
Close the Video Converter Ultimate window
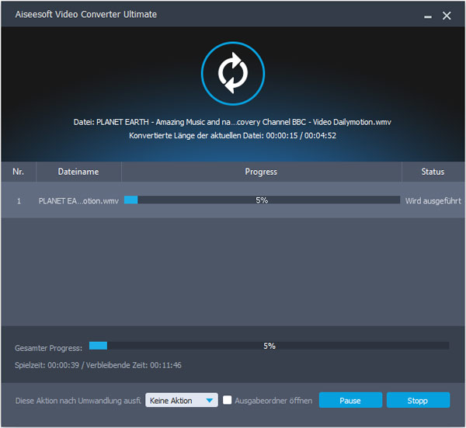click(x=447, y=16)
